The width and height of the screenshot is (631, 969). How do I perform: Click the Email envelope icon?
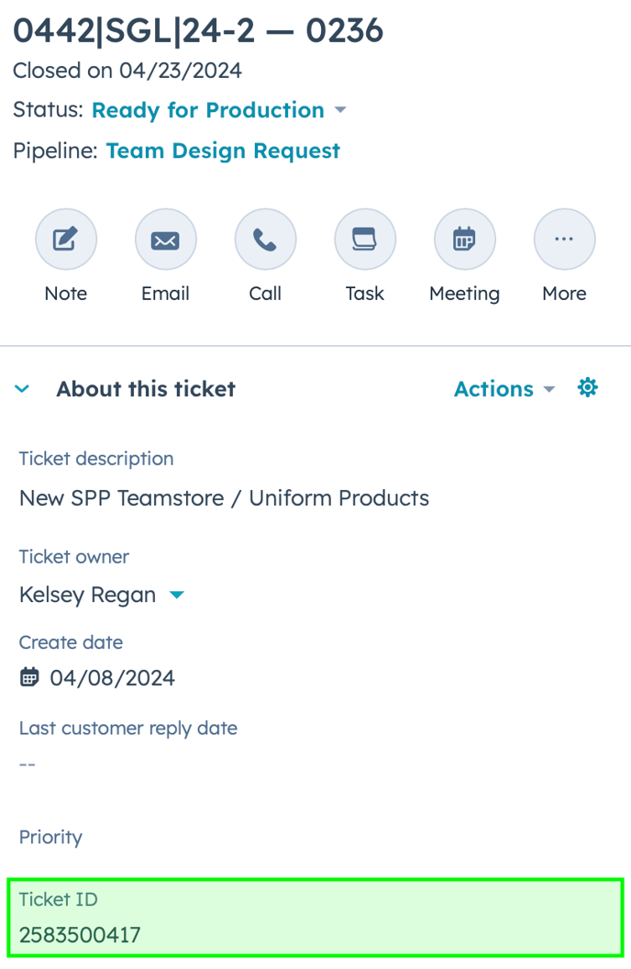[165, 240]
